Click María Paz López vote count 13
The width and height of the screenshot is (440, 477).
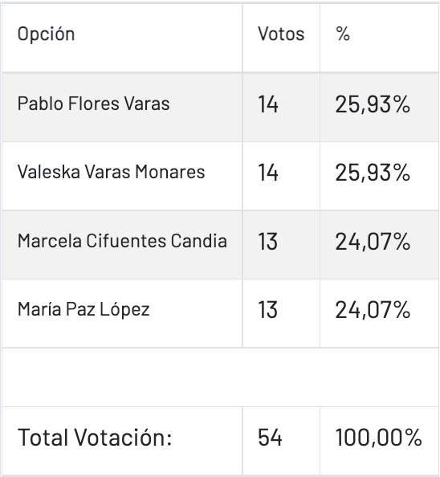pyautogui.click(x=268, y=310)
